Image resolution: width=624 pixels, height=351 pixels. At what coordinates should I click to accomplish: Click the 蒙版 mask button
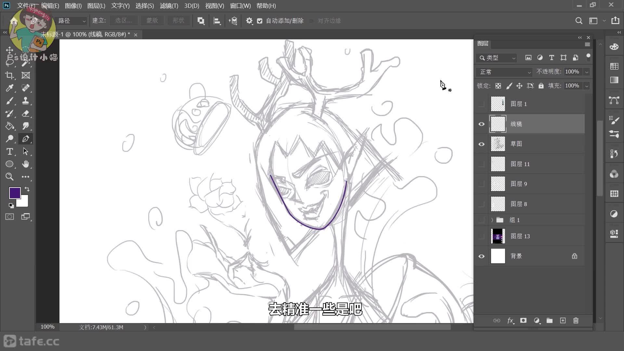point(152,20)
